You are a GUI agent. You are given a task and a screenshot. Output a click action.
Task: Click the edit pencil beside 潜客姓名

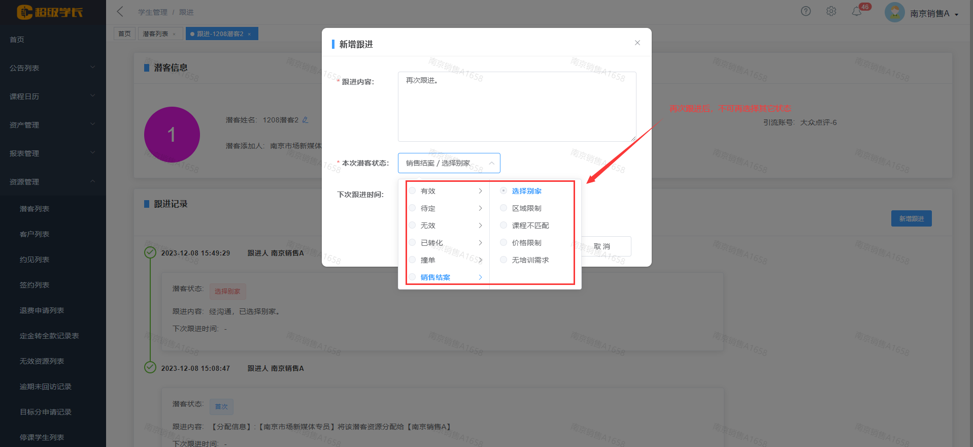[305, 120]
